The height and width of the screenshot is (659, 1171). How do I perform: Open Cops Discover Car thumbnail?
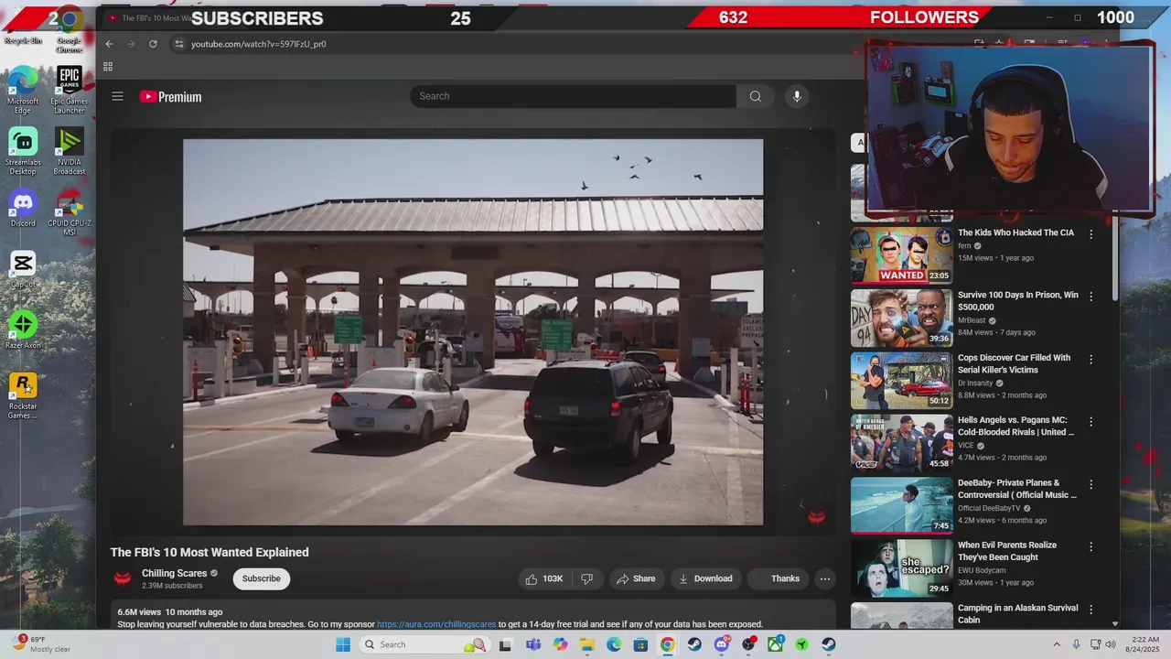902,381
